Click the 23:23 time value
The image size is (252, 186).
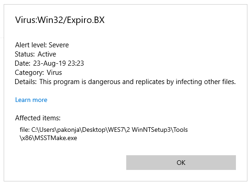pyautogui.click(x=76, y=63)
